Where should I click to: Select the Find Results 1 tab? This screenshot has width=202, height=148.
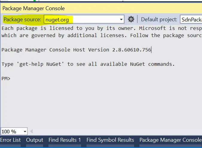tap(65, 140)
